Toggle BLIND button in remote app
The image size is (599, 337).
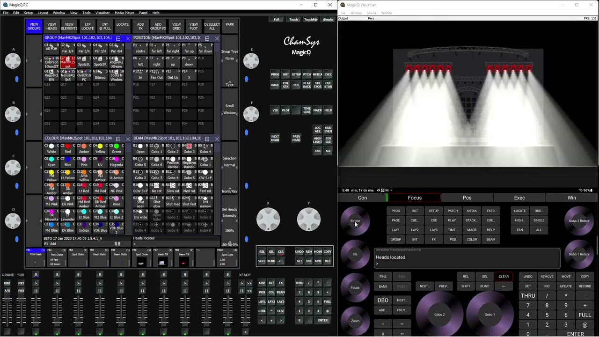click(485, 286)
